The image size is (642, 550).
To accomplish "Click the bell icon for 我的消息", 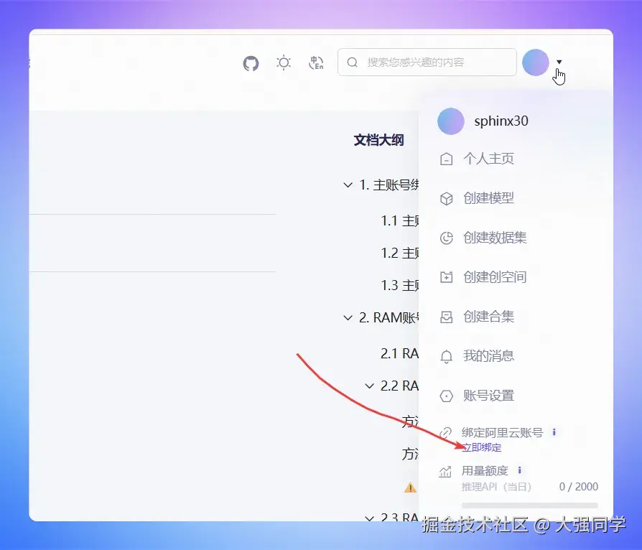I will [x=446, y=357].
